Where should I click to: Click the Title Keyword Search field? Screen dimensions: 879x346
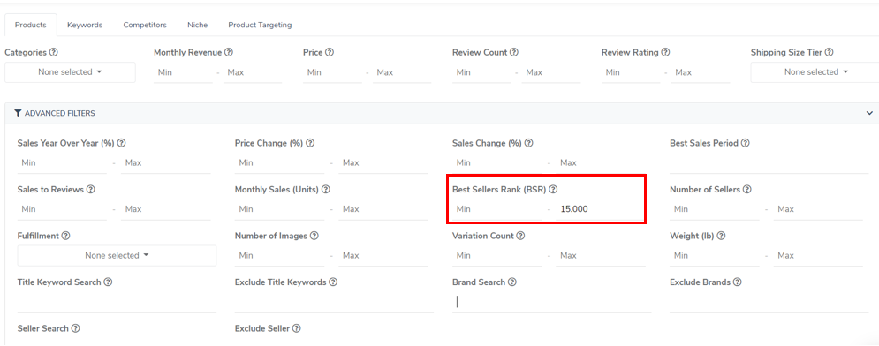click(x=117, y=303)
